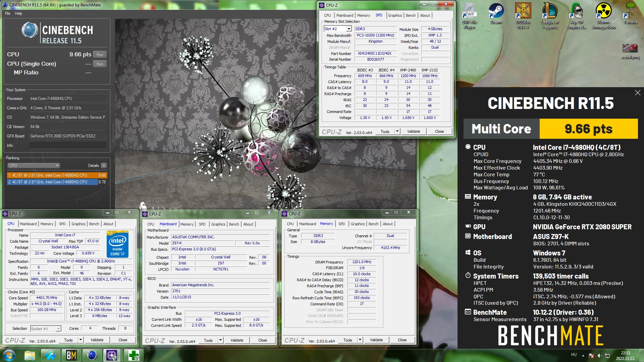Click the green cross taskbar icon

133,355
